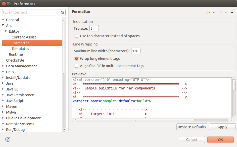This screenshot has width=237, height=147.
Task: Click the Apply button
Action: [x=222, y=127]
